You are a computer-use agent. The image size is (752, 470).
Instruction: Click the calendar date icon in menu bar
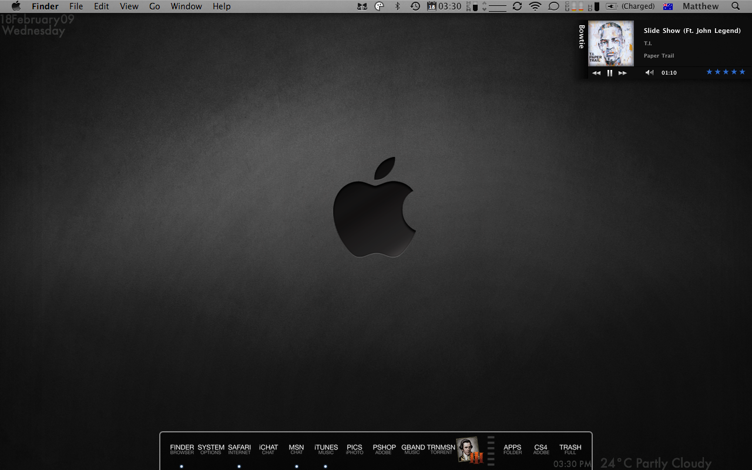[431, 6]
